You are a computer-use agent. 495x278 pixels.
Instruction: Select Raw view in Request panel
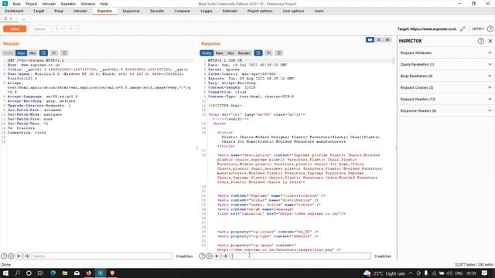point(21,53)
